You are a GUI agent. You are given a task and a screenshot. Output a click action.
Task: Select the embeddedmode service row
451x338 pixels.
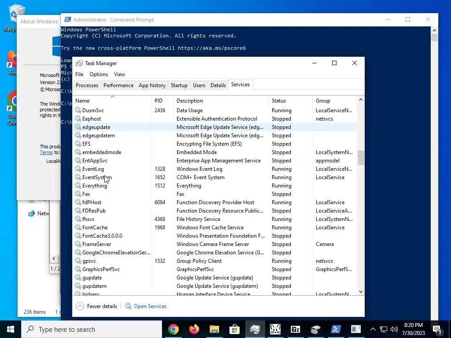215,152
